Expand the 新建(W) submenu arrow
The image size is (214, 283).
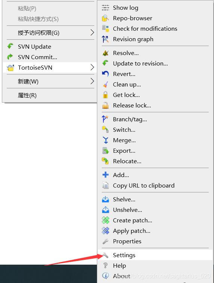coord(92,81)
